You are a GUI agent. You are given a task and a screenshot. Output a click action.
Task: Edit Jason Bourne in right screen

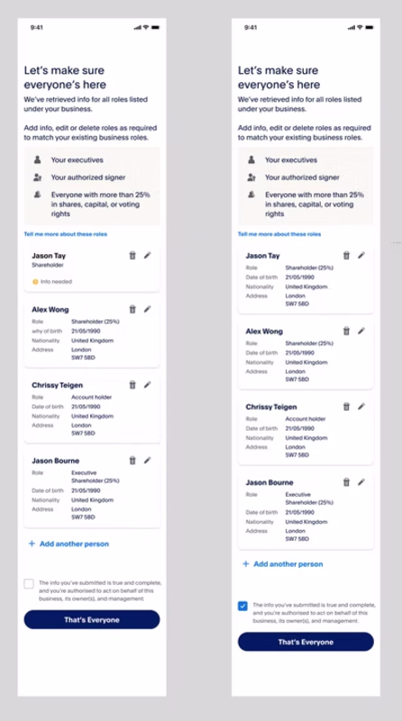point(361,482)
